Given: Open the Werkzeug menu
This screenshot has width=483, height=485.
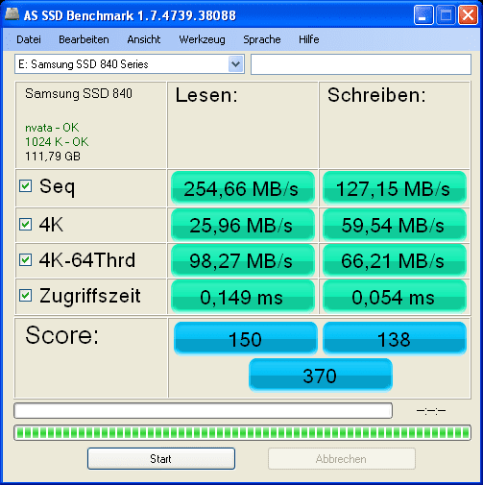Looking at the screenshot, I should point(202,39).
